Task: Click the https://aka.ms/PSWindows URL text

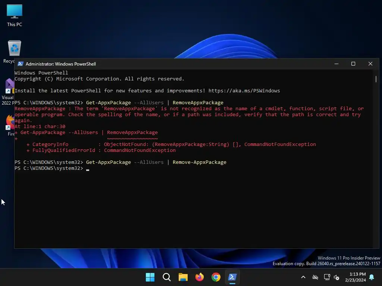Action: (244, 91)
